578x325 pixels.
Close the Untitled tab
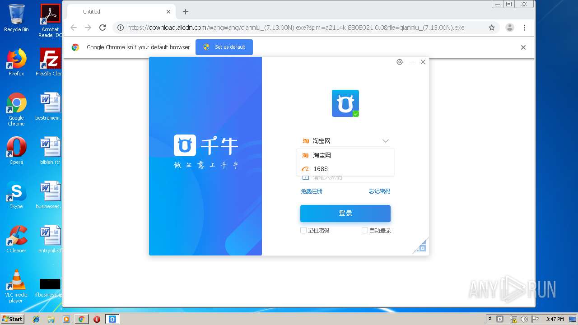tap(169, 12)
